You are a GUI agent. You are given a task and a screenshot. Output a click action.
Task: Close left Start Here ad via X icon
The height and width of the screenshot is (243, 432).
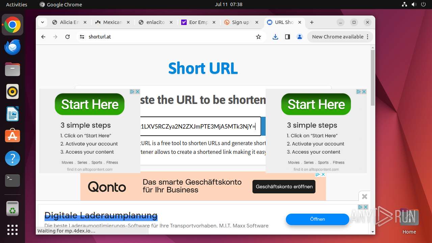[x=138, y=91]
